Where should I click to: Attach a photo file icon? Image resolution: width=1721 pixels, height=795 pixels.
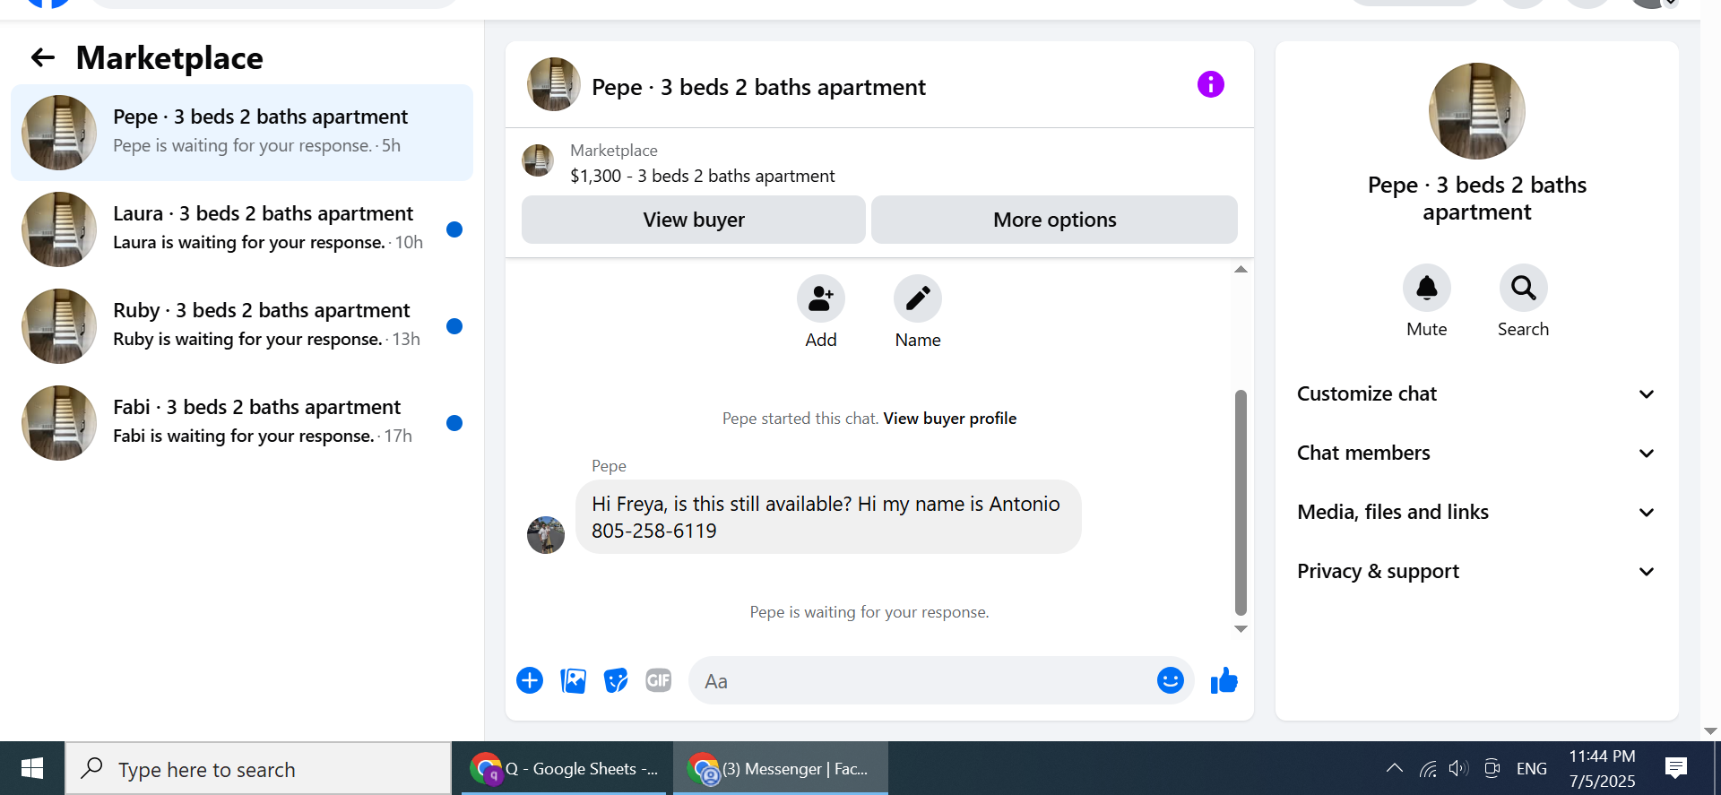pos(573,681)
